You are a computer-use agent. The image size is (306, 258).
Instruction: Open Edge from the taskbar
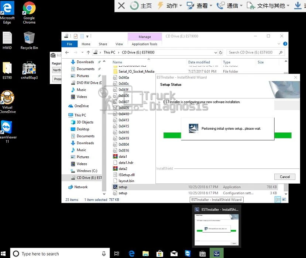pyautogui.click(x=131, y=254)
